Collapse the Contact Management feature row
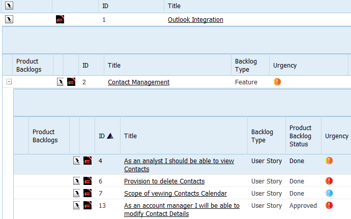This screenshot has width=351, height=219. pyautogui.click(x=9, y=82)
